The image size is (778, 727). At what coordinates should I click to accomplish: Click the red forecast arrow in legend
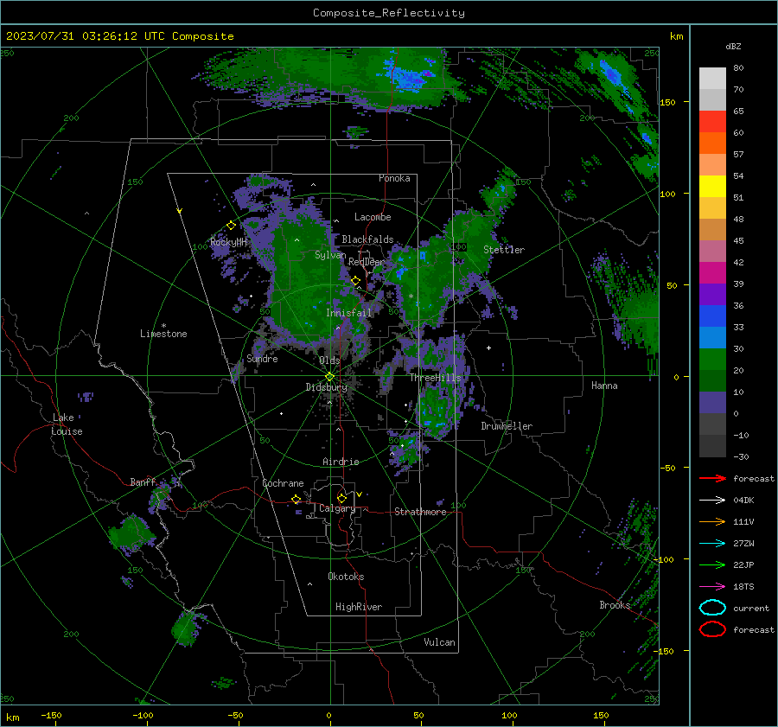712,478
